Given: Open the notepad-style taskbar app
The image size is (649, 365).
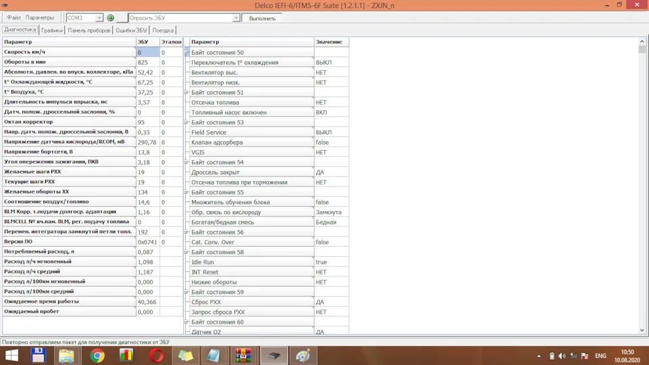Looking at the screenshot, I should (x=214, y=356).
